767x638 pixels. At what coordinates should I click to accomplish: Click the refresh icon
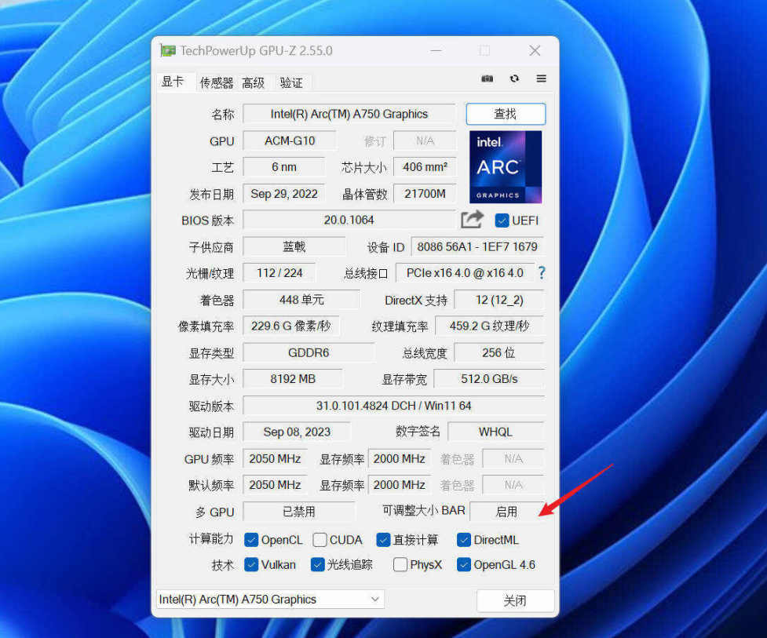click(x=514, y=78)
